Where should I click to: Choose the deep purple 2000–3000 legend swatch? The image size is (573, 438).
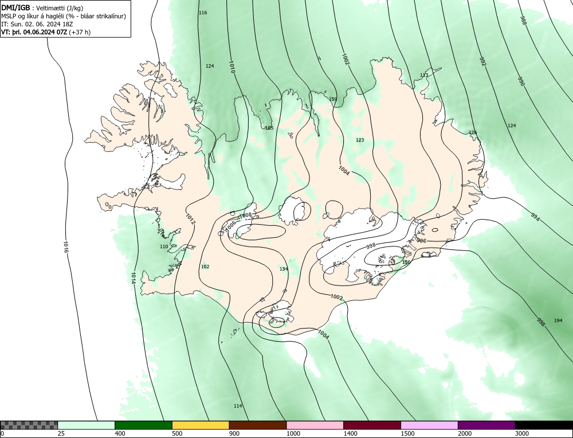[486, 425]
